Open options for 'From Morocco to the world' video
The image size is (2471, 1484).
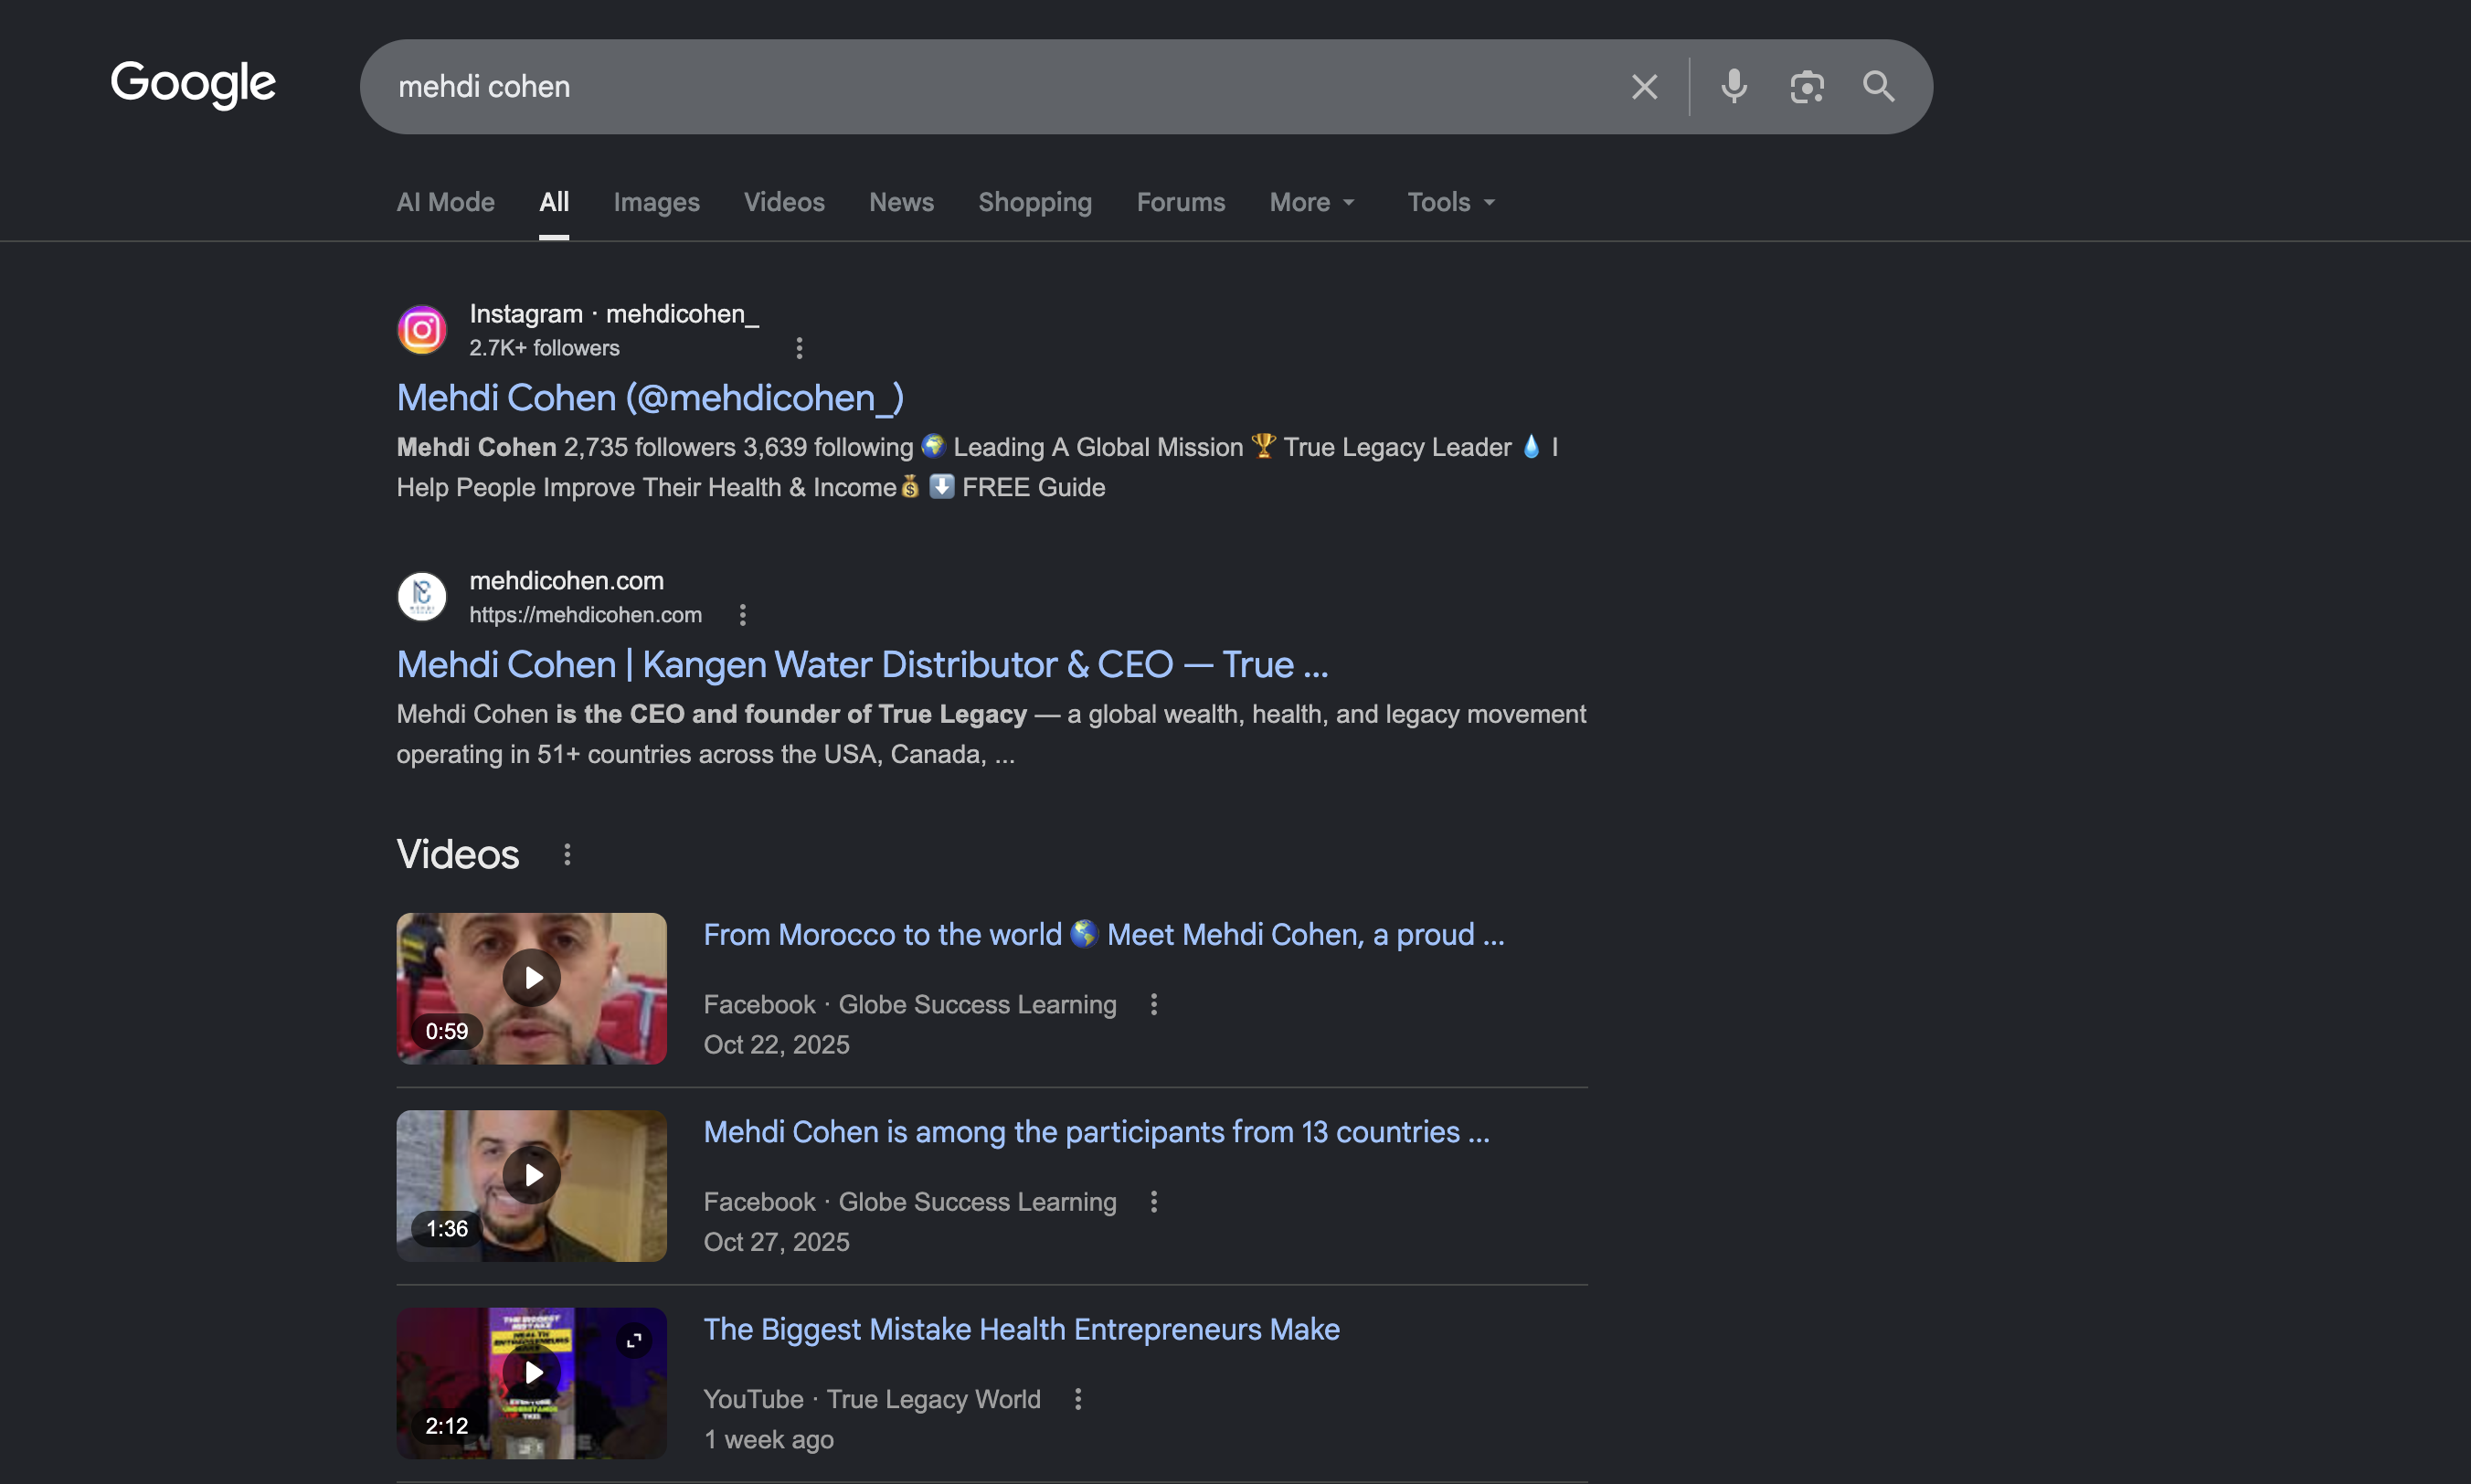1154,1004
